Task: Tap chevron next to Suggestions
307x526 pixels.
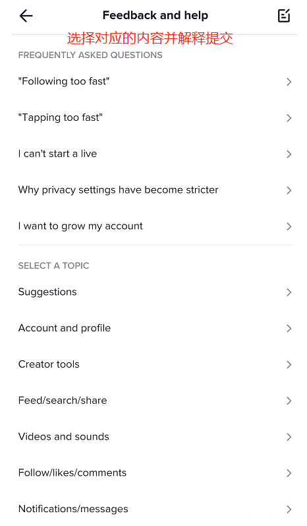Action: (x=289, y=292)
